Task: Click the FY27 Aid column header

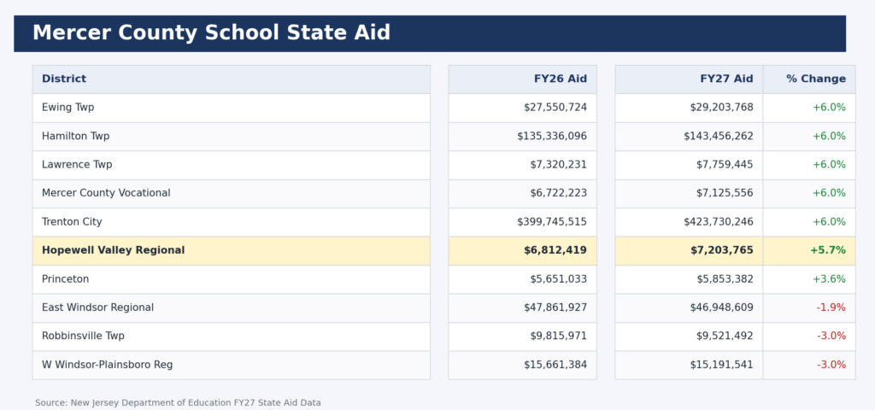Action: [x=725, y=79]
